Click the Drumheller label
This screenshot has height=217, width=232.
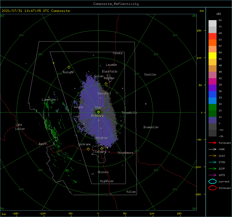pyautogui.click(x=151, y=127)
